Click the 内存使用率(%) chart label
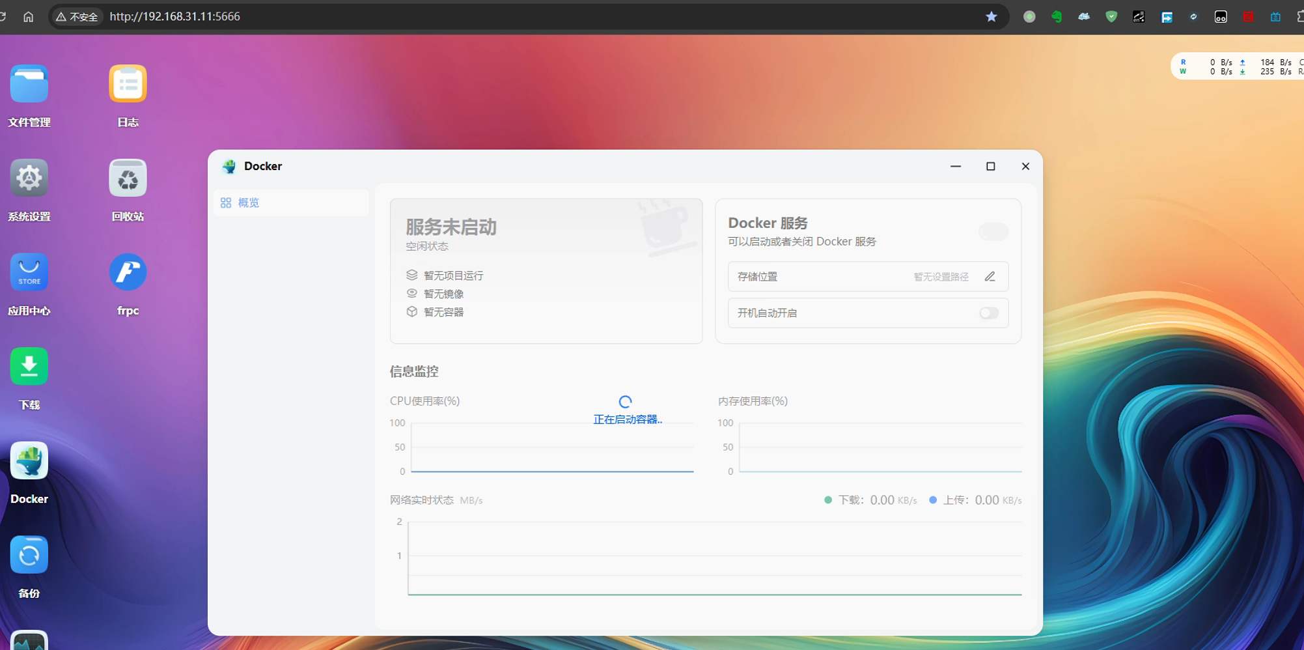 753,401
